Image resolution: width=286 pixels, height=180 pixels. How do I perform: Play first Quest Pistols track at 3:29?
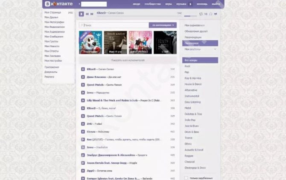tap(83, 85)
